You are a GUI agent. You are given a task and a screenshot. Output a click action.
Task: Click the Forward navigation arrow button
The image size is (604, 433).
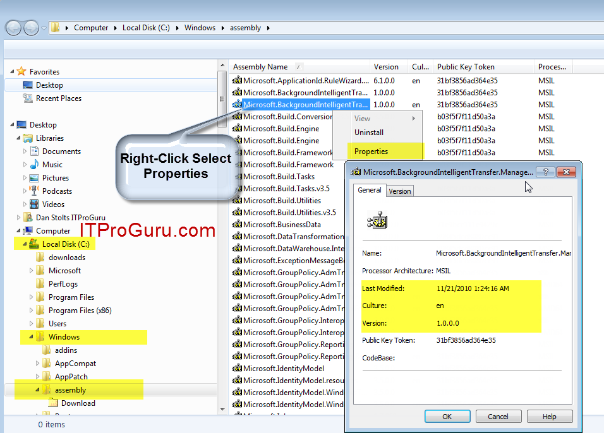[x=31, y=28]
